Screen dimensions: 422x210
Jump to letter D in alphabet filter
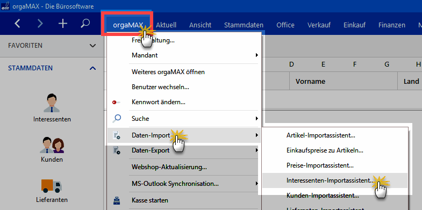[291, 64]
